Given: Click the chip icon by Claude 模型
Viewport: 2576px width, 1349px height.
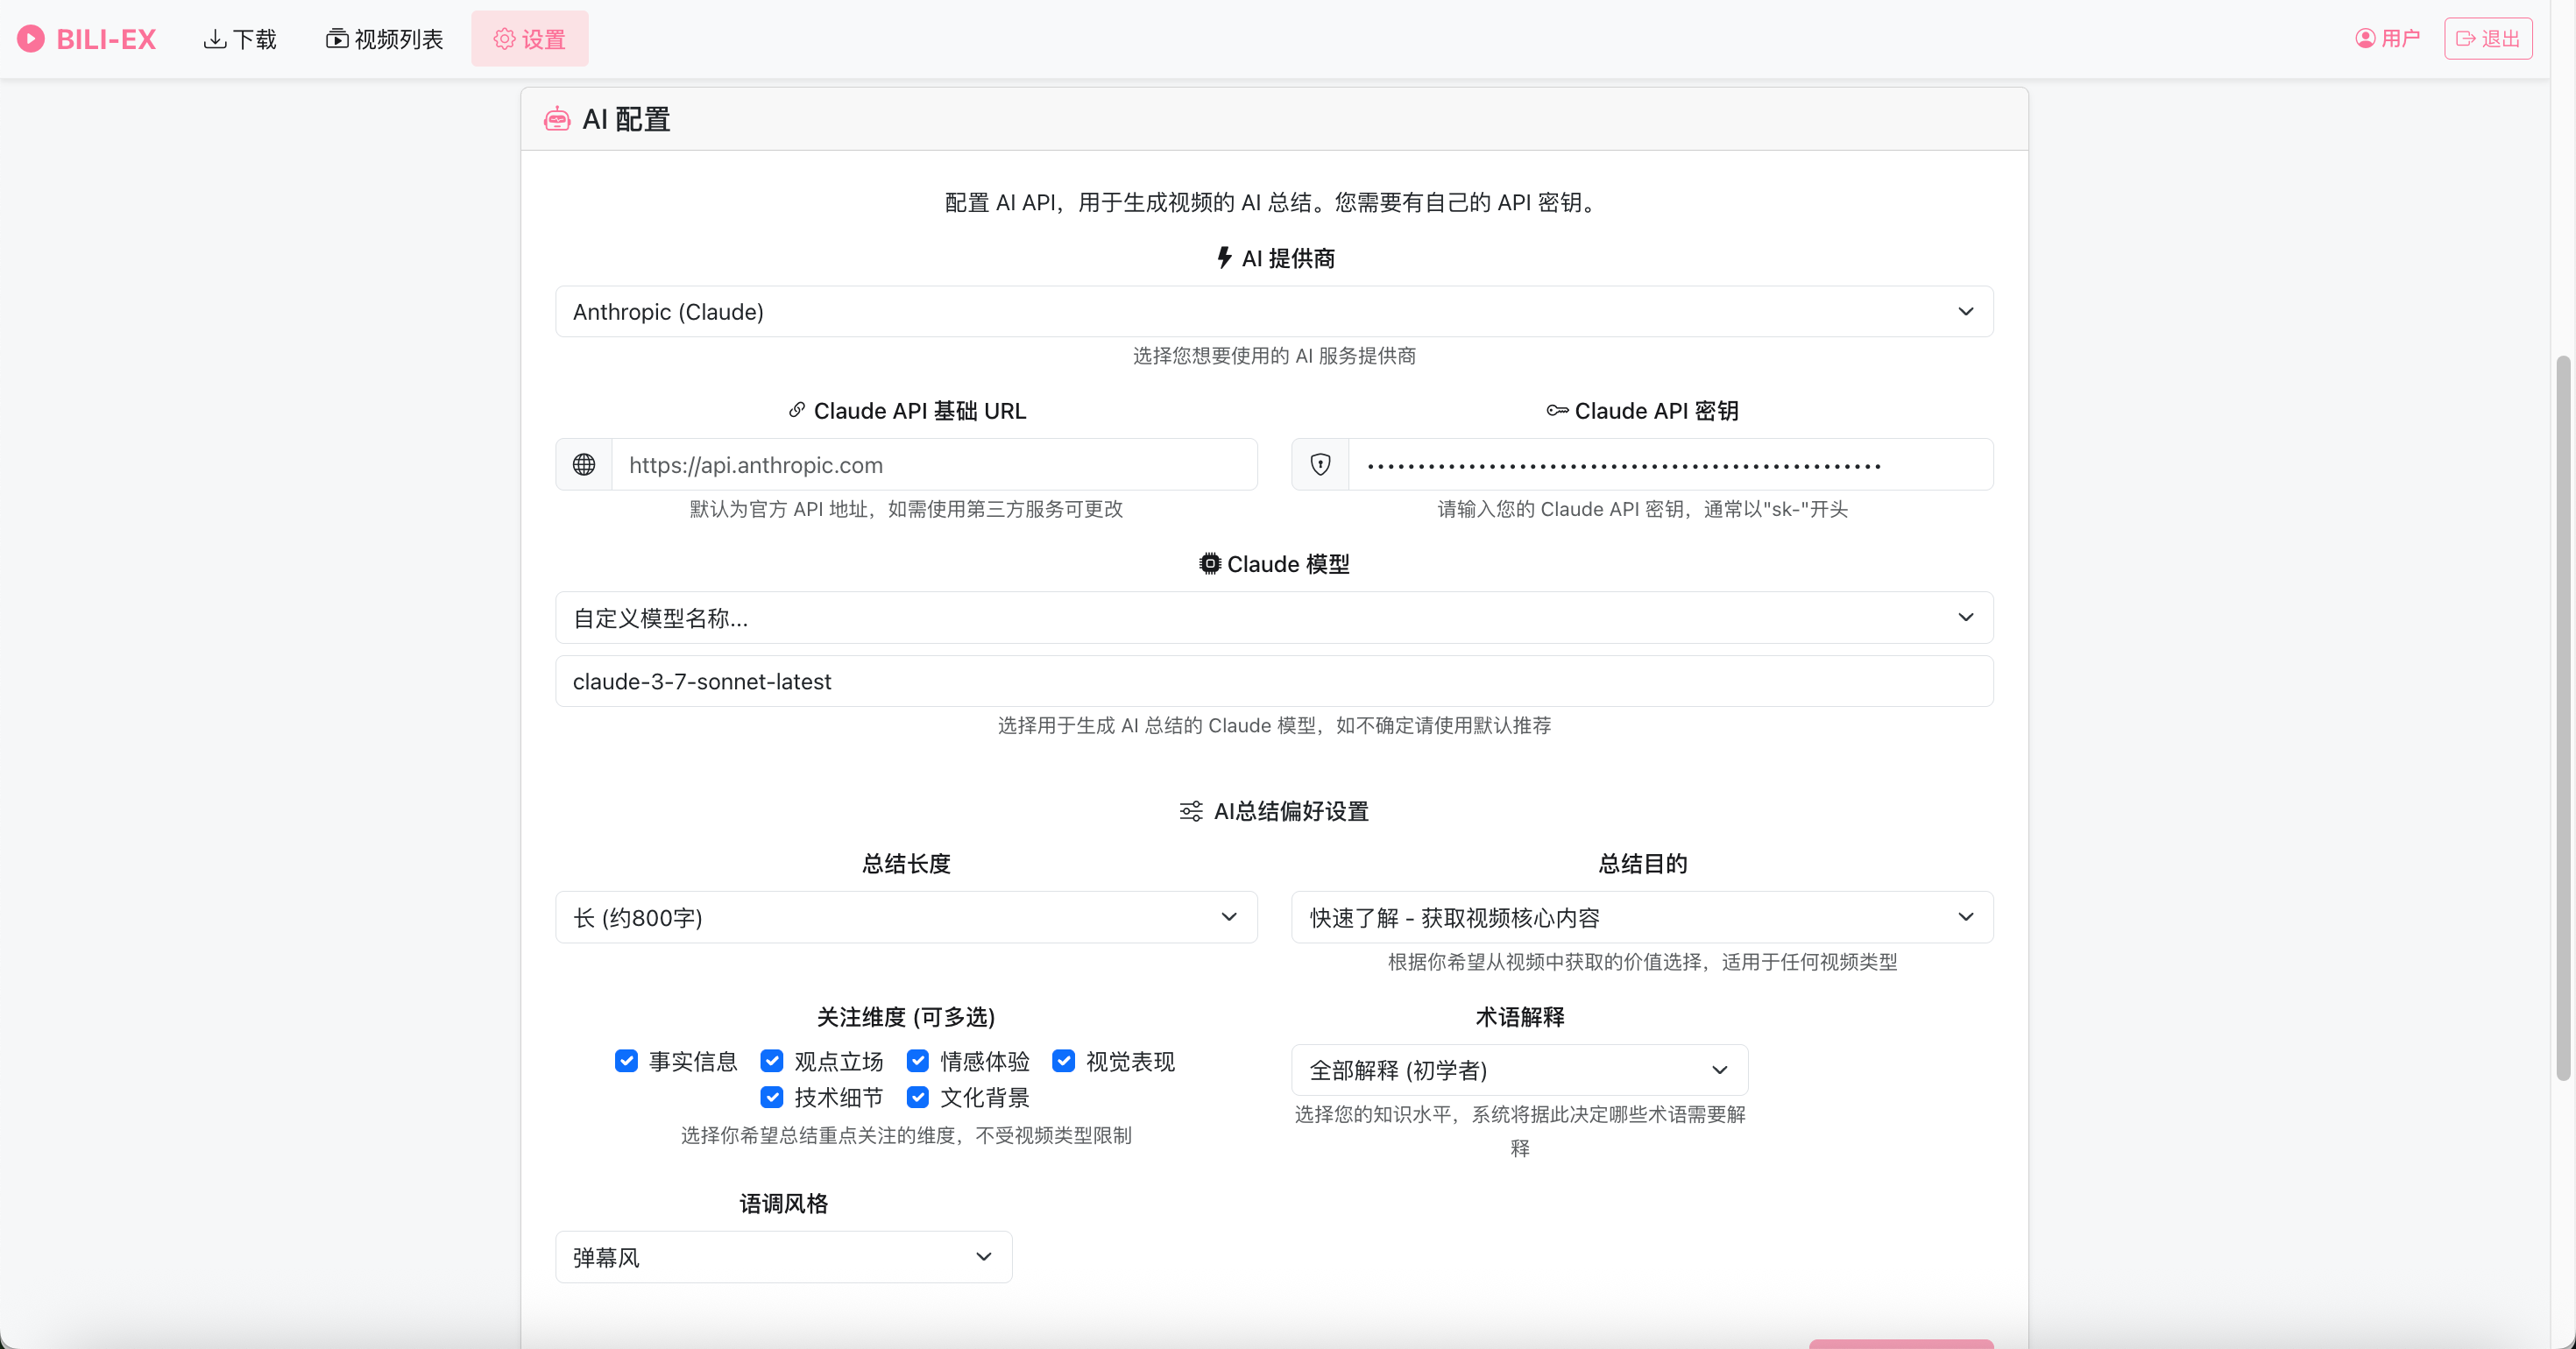Looking at the screenshot, I should tap(1210, 564).
